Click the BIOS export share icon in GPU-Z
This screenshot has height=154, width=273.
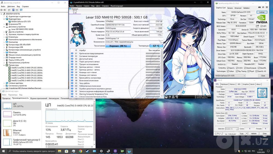[257, 26]
